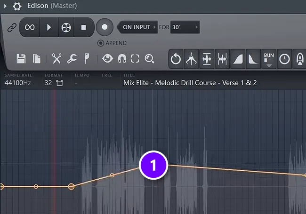Click the TEMPO dash value
The image size is (306, 214).
(76, 83)
